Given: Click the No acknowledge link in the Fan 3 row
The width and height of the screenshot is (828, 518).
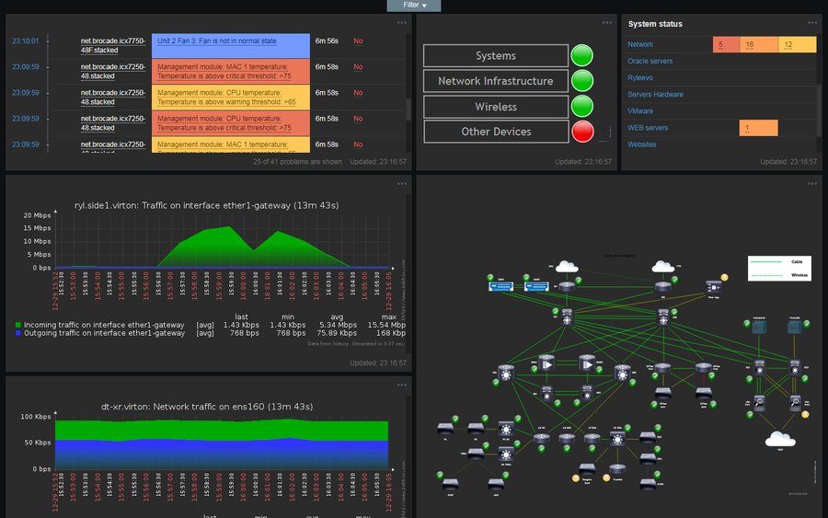Looking at the screenshot, I should pos(358,40).
